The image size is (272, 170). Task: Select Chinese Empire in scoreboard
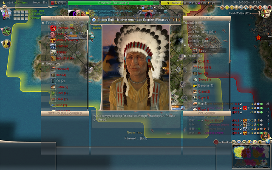click(x=214, y=133)
